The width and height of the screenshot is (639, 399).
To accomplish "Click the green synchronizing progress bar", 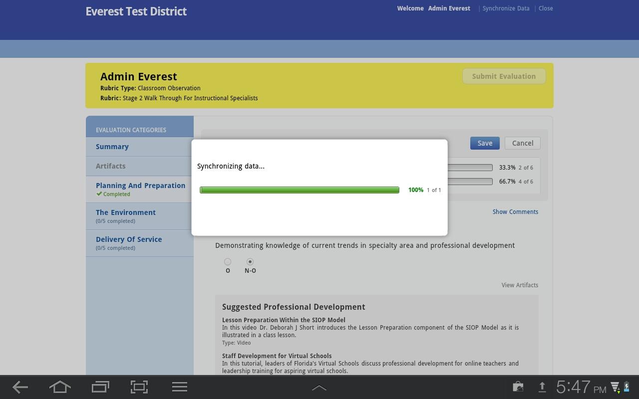I will 300,190.
